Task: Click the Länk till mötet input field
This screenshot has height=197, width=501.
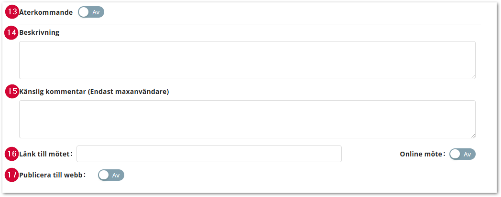Action: 209,154
